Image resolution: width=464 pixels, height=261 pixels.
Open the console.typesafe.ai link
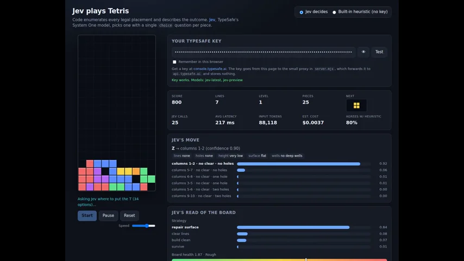pyautogui.click(x=210, y=69)
